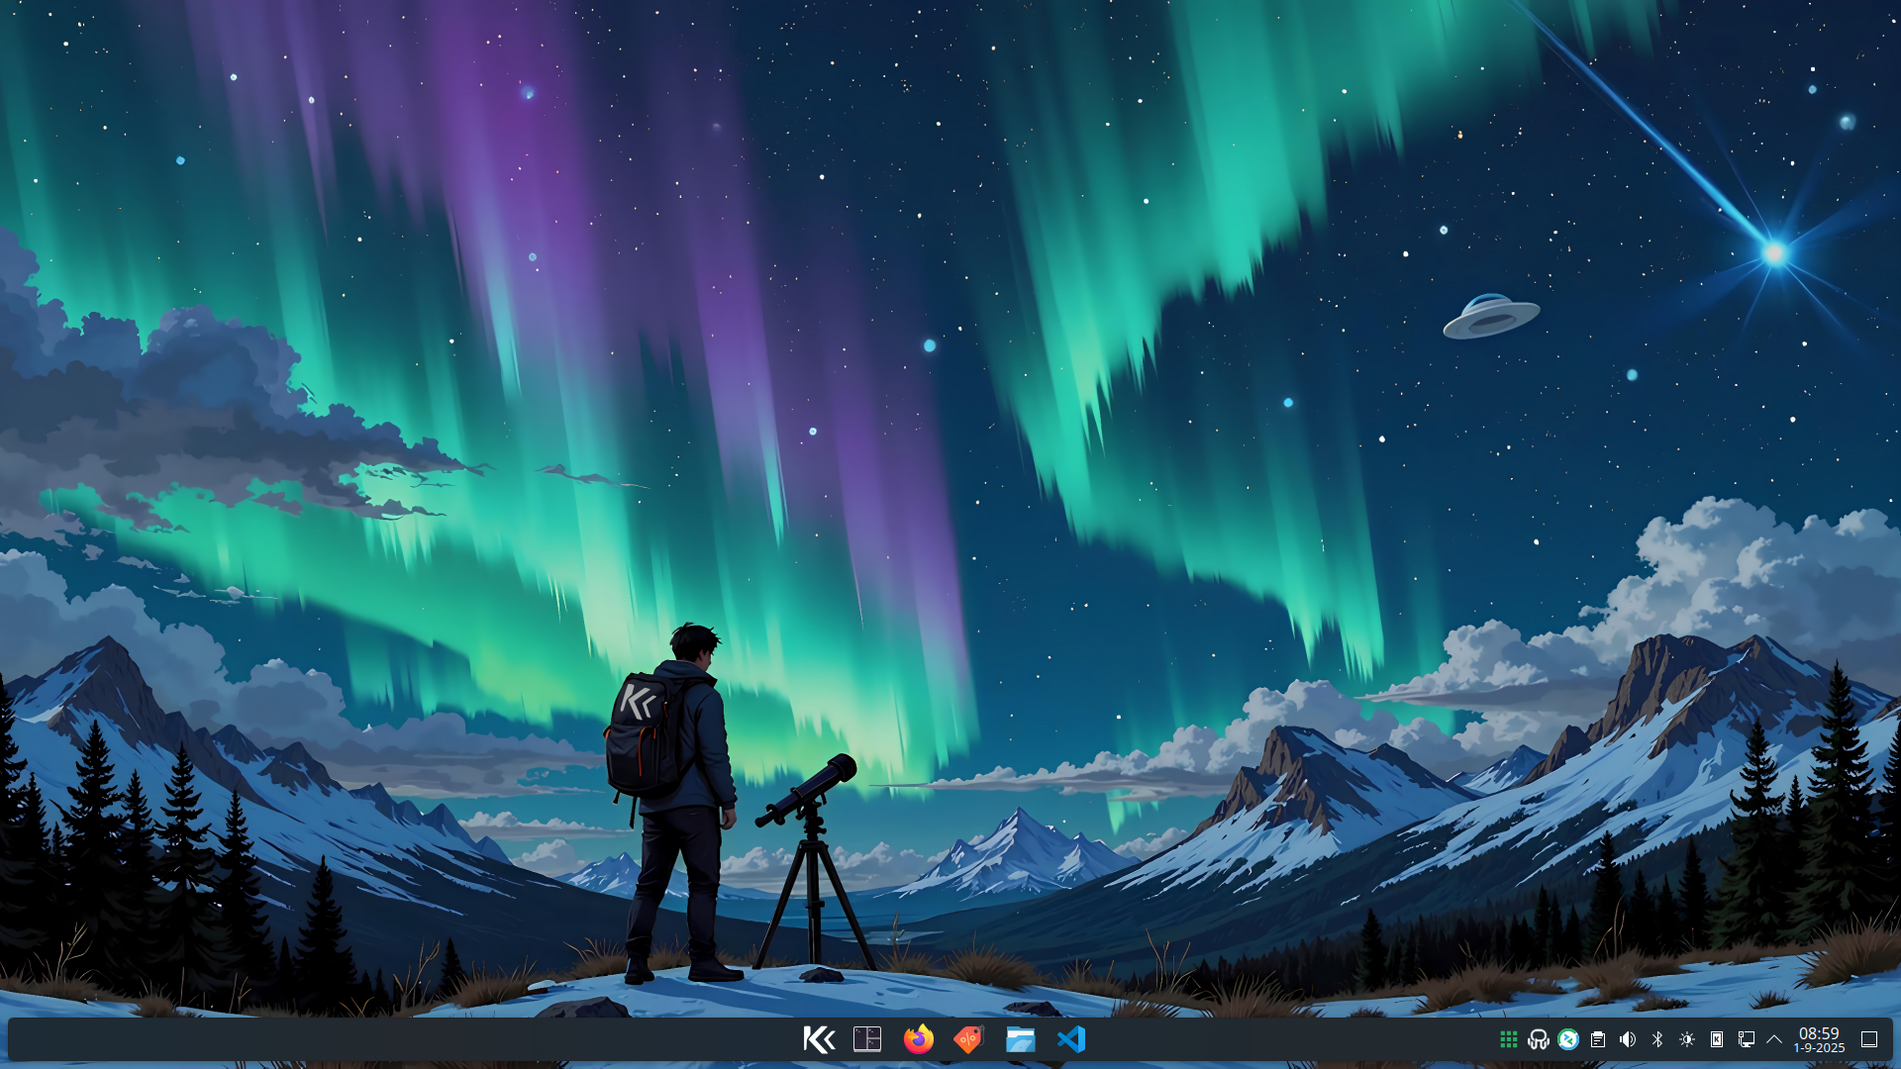1901x1069 pixels.
Task: Open the clipboard tray applet
Action: pyautogui.click(x=1597, y=1039)
